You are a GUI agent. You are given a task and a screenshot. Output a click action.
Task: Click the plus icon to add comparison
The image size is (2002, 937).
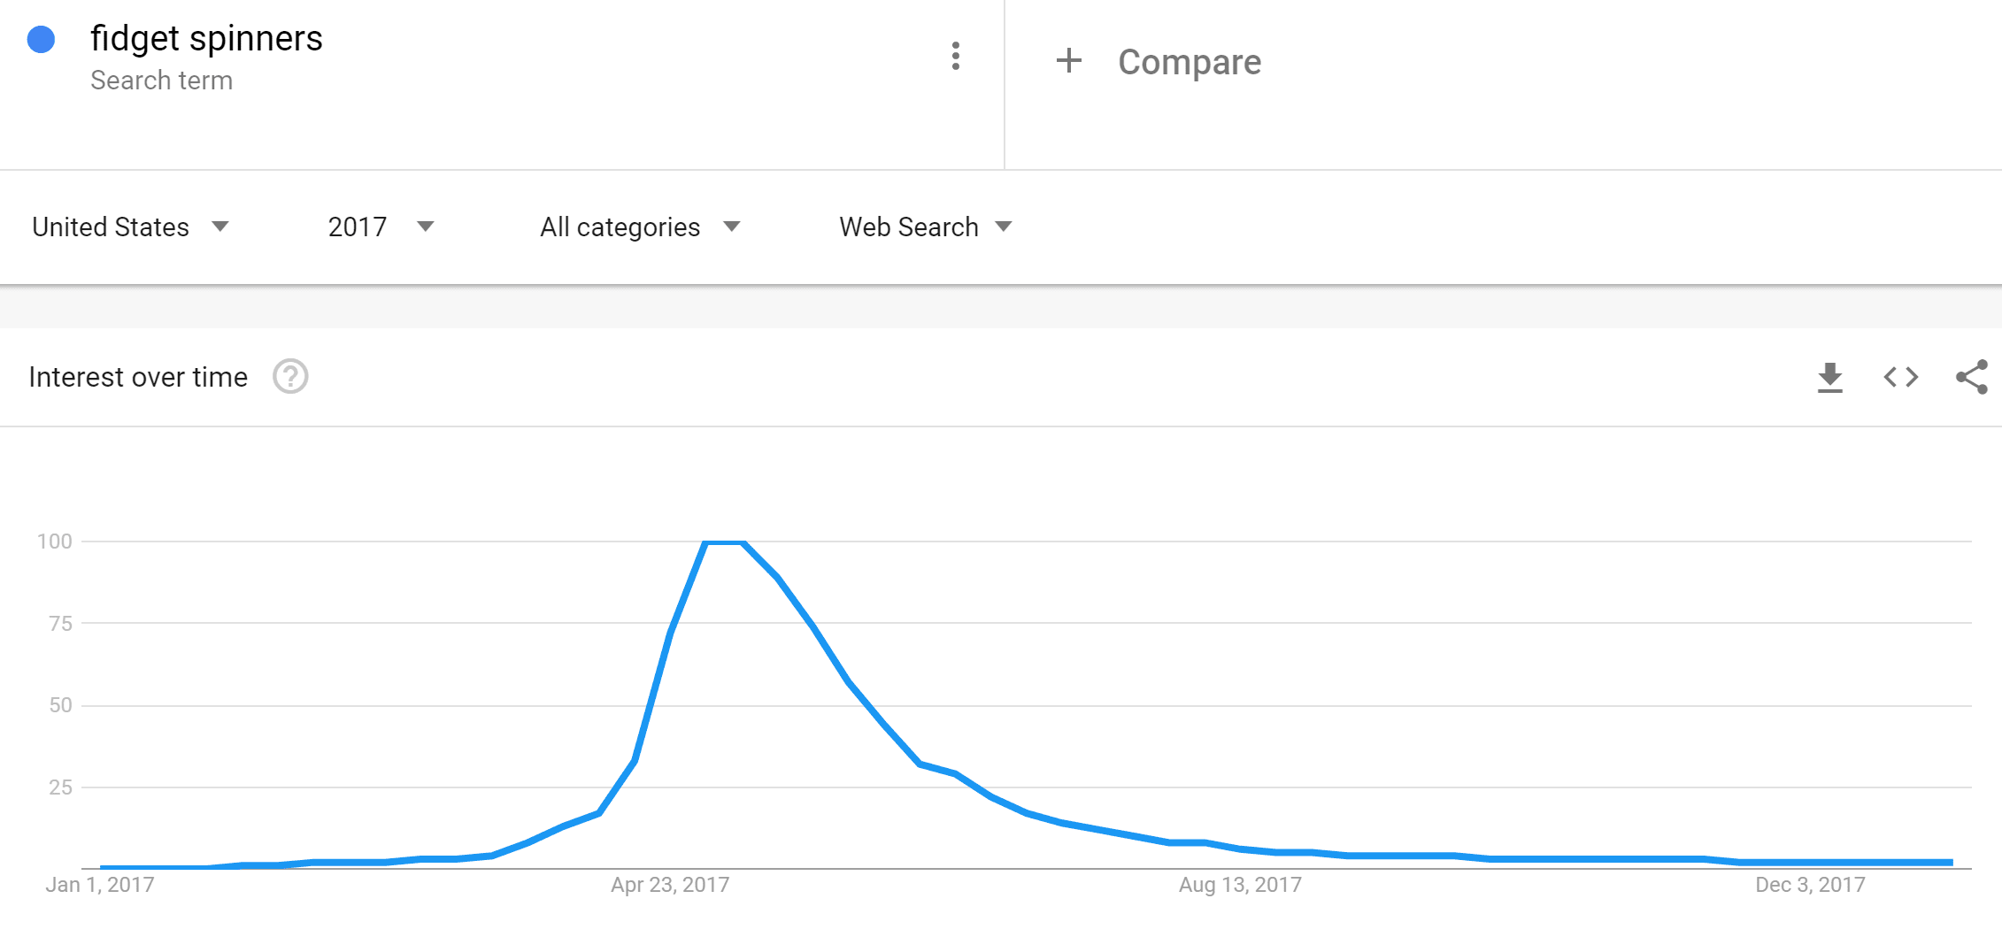[x=1068, y=61]
